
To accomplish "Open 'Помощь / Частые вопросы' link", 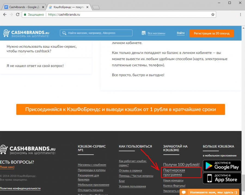I will click(136, 176).
